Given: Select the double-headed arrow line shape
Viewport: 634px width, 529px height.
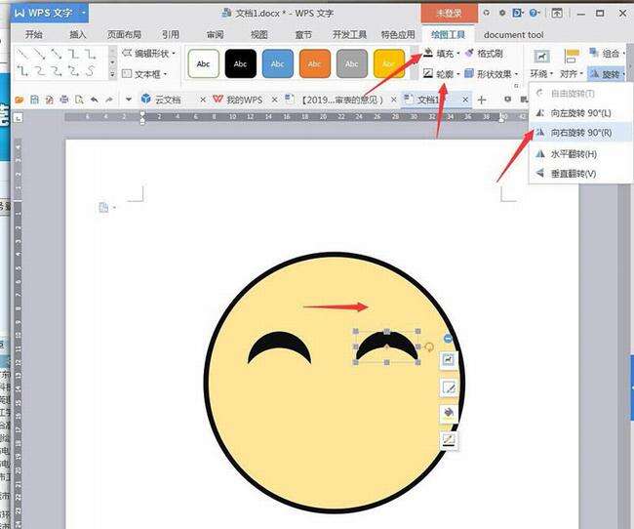Looking at the screenshot, I should click(57, 54).
